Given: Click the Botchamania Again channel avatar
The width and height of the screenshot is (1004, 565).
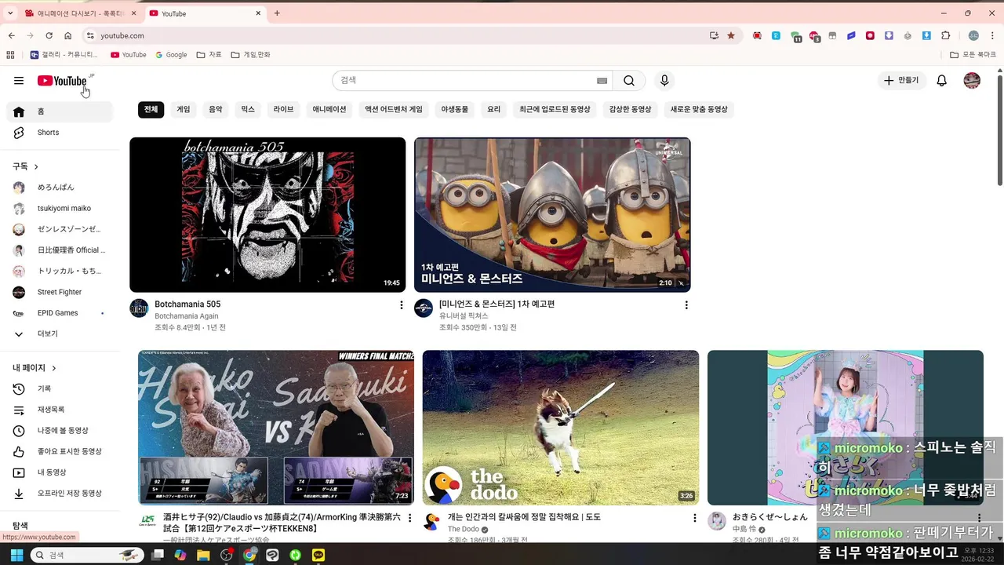Looking at the screenshot, I should (139, 308).
